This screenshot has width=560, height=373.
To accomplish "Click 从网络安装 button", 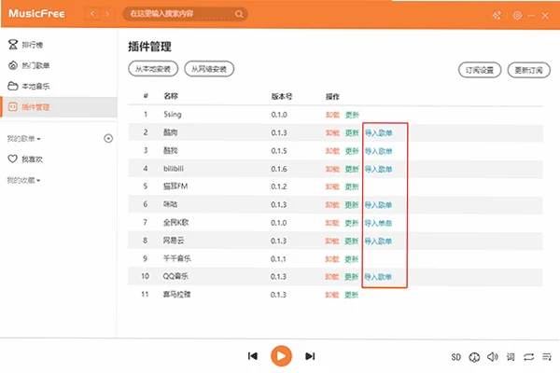I will [209, 69].
